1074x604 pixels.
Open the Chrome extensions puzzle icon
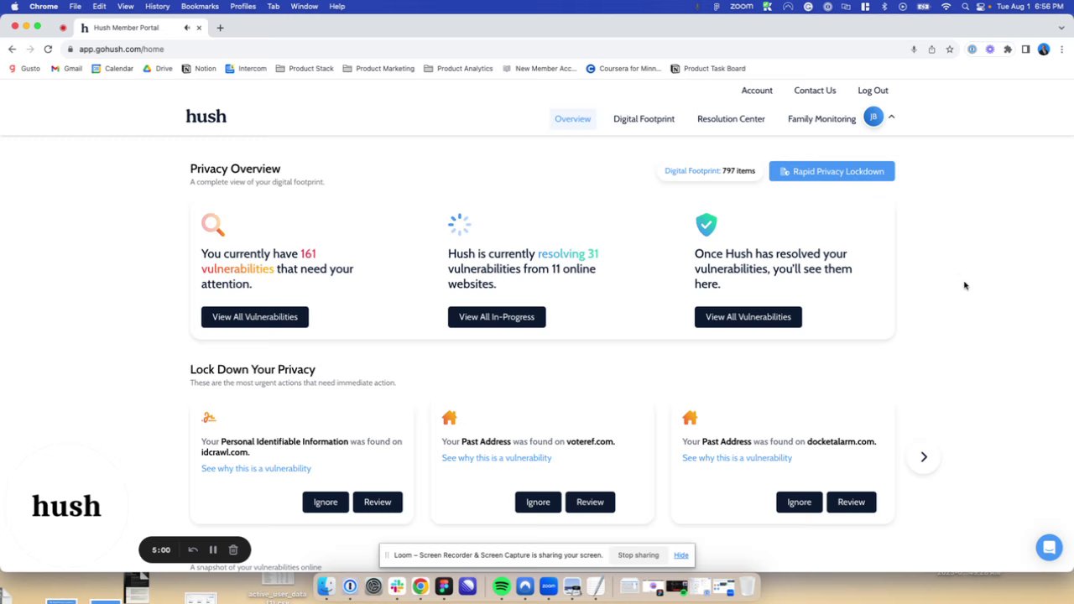point(1008,49)
